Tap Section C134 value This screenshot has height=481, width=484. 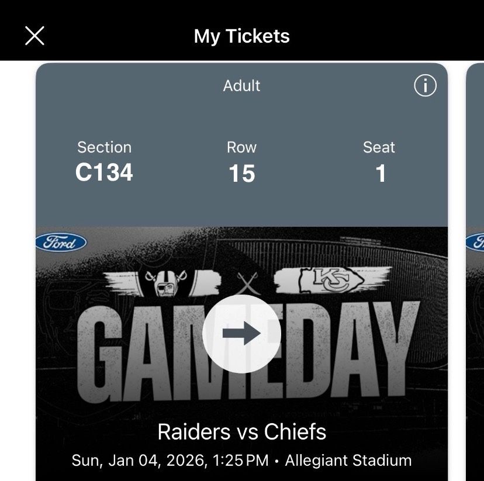104,173
